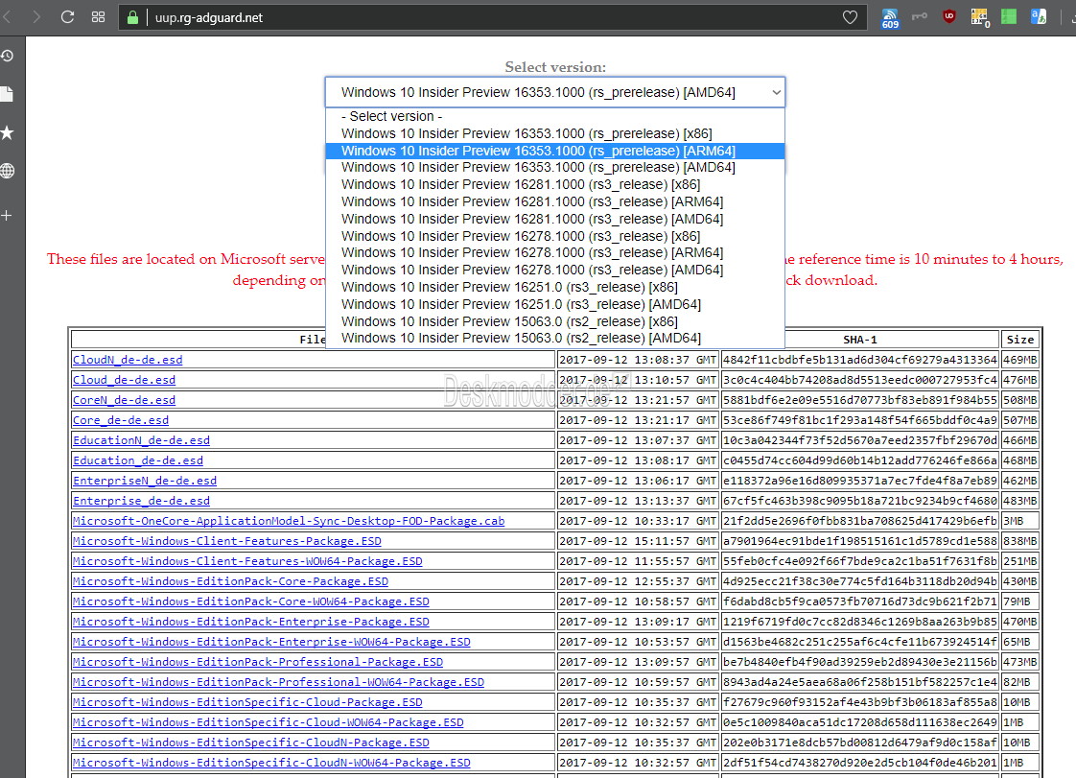Viewport: 1076px width, 778px height.
Task: Click the green padlock security icon
Action: (132, 17)
